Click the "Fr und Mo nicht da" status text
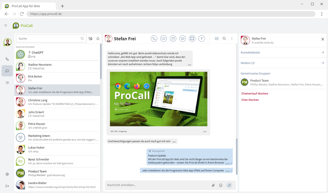Image resolution: width=328 pixels, height=193 pixels. [x=262, y=43]
